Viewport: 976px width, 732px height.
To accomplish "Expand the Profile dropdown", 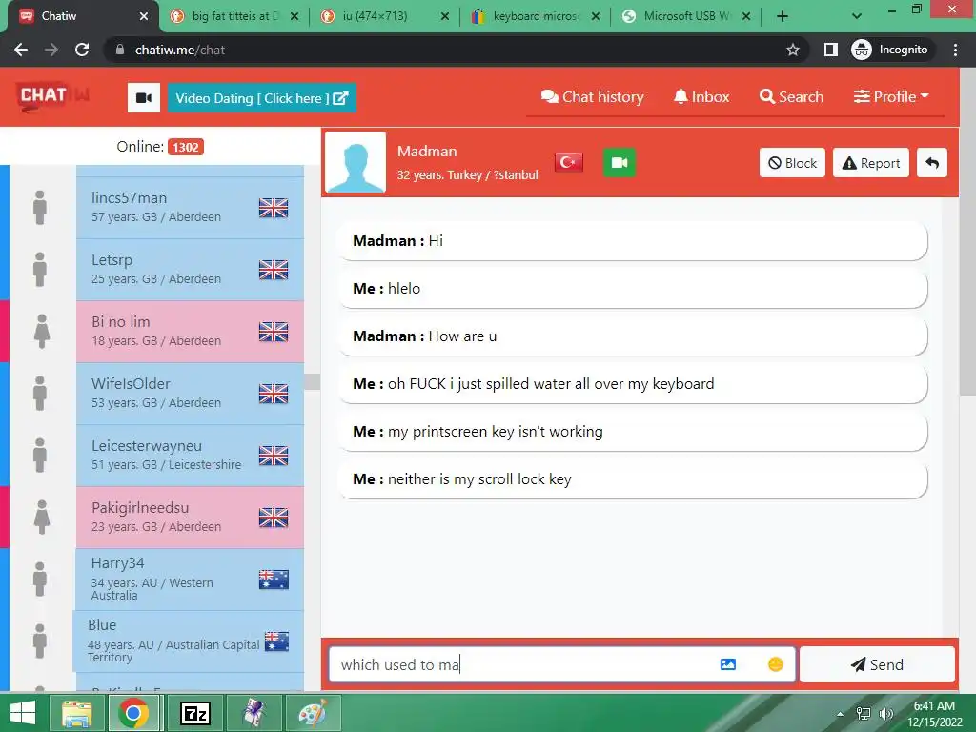I will pyautogui.click(x=891, y=97).
